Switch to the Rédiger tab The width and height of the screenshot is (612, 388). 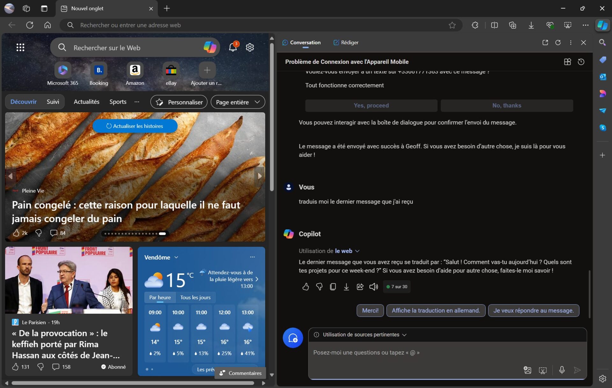[346, 42]
